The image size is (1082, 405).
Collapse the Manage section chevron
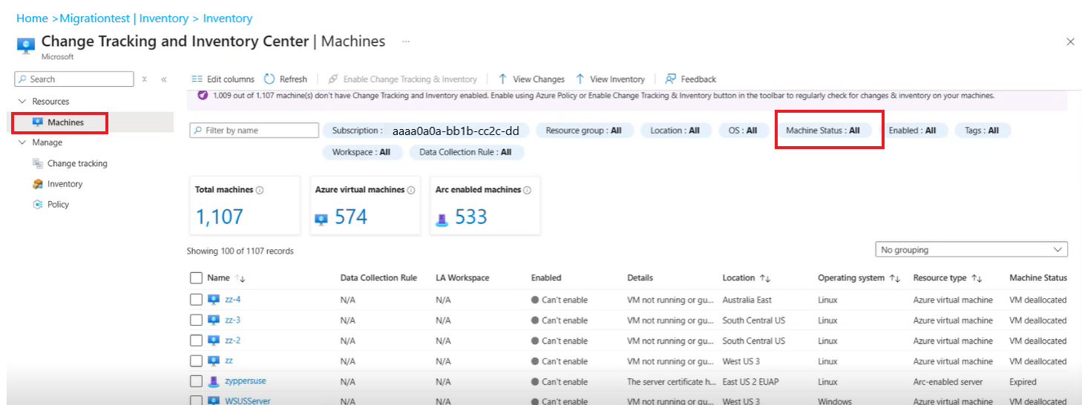21,142
